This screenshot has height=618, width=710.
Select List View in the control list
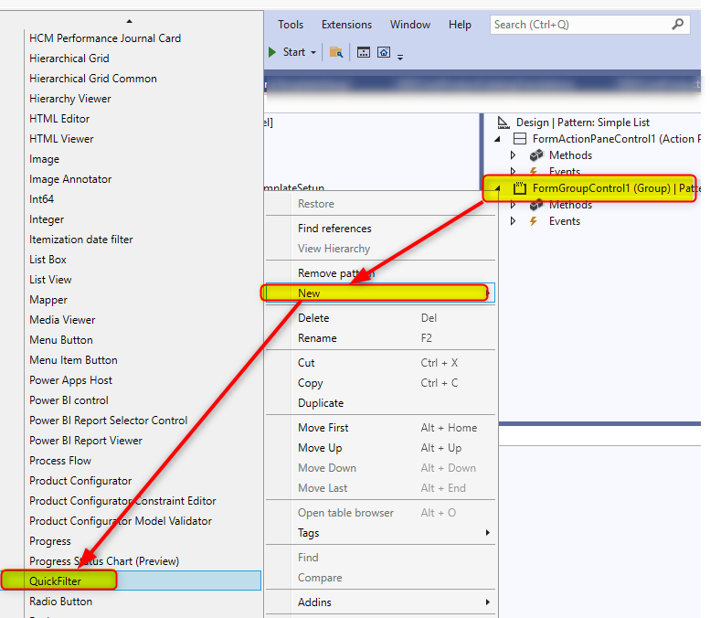50,280
